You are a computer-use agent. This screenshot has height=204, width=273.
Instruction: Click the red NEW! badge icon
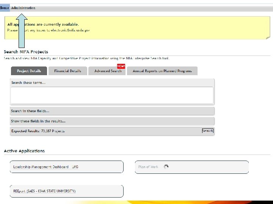pos(121,66)
